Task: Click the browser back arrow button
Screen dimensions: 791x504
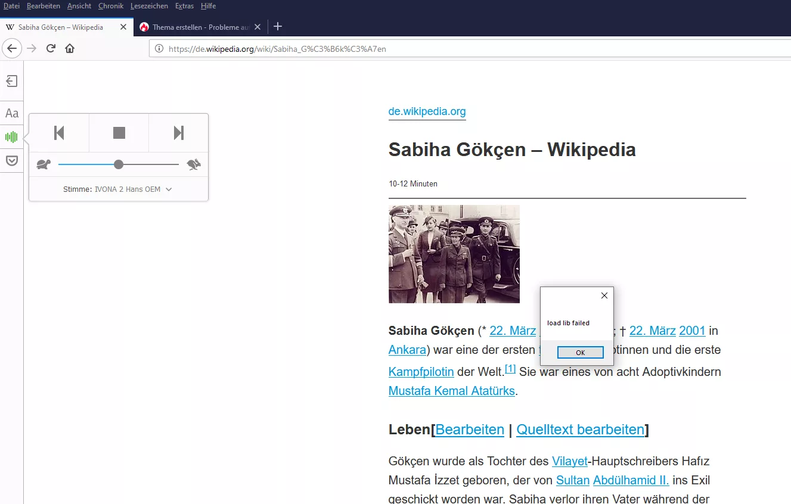Action: [x=13, y=49]
